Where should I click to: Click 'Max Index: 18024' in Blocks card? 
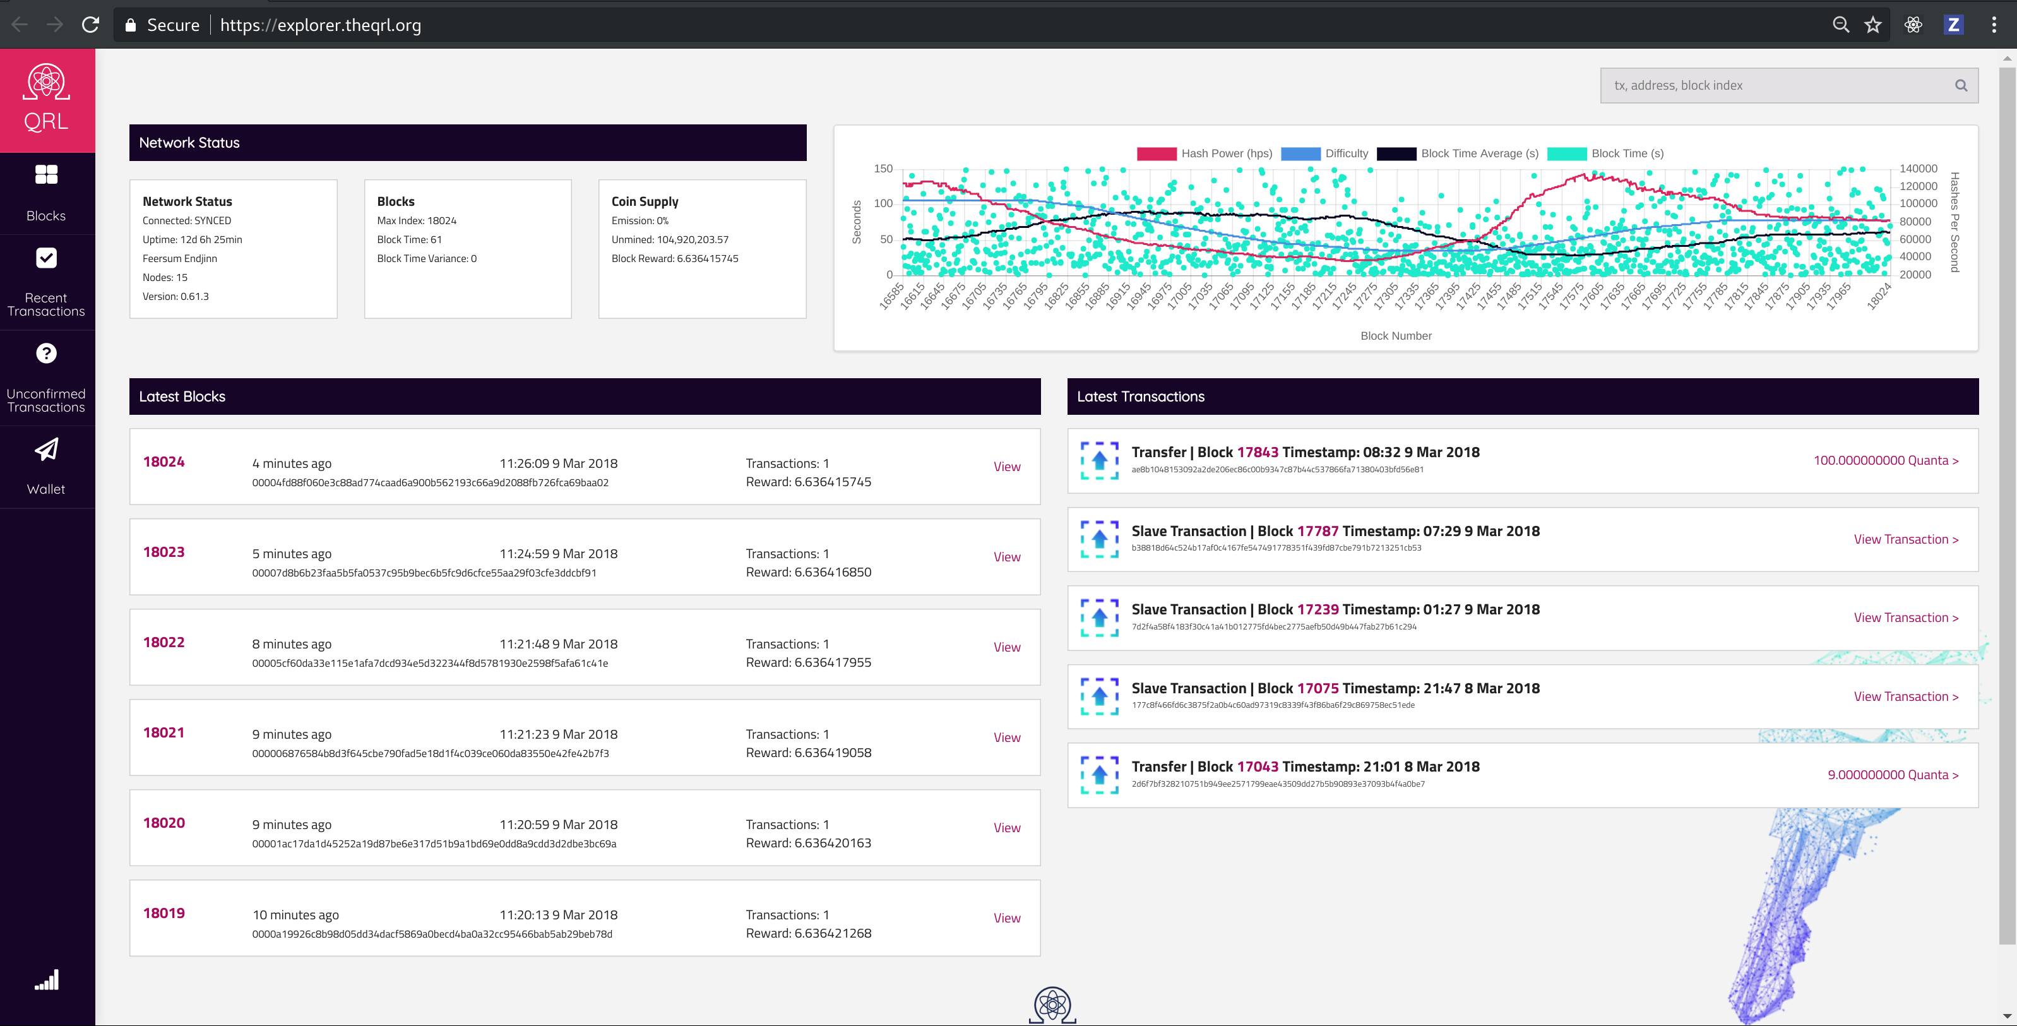click(417, 221)
